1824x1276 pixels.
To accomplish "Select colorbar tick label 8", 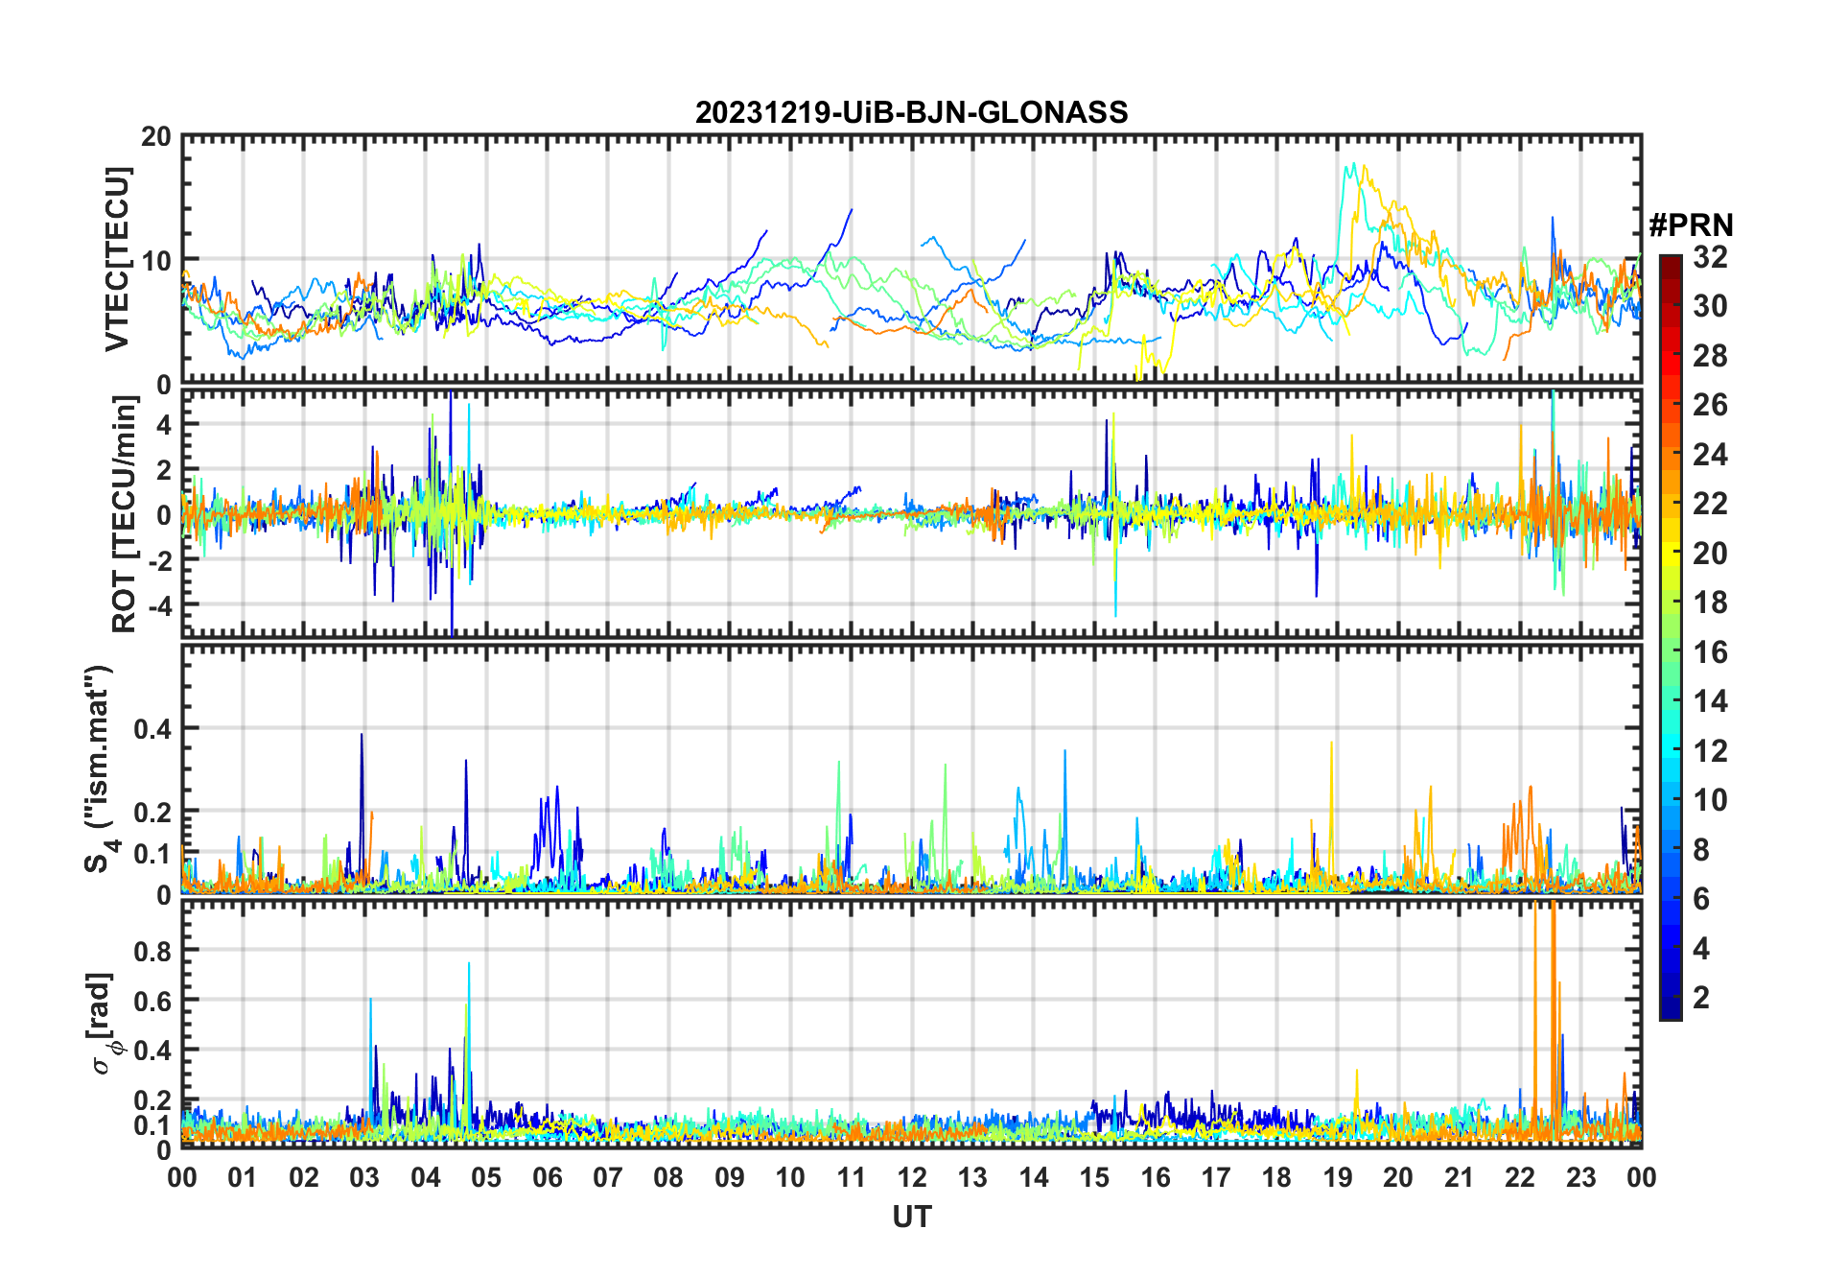I will coord(1701,849).
